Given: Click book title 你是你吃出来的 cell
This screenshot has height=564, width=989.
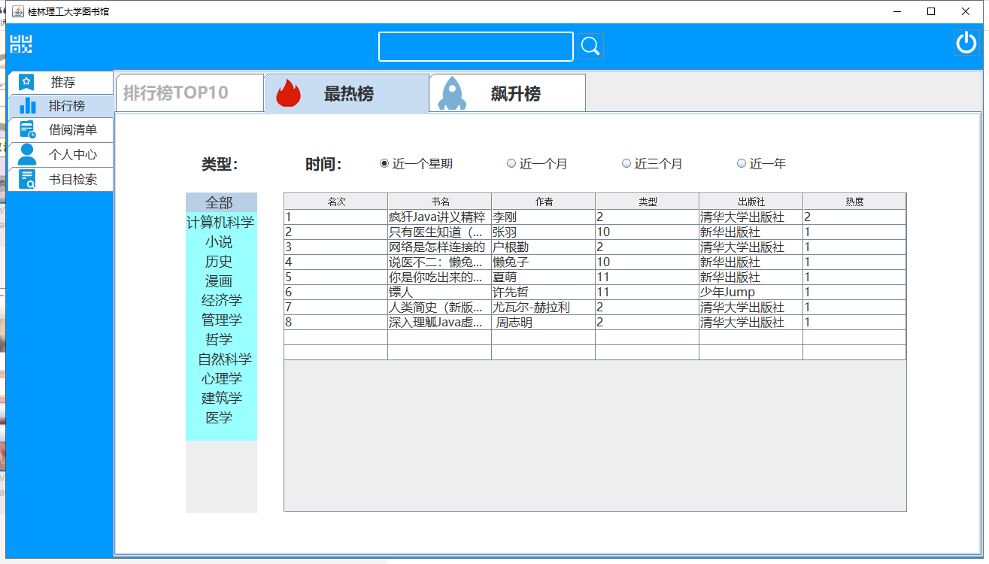Looking at the screenshot, I should [440, 277].
